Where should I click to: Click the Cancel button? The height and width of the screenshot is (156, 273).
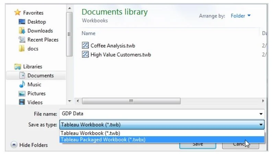pos(240,145)
